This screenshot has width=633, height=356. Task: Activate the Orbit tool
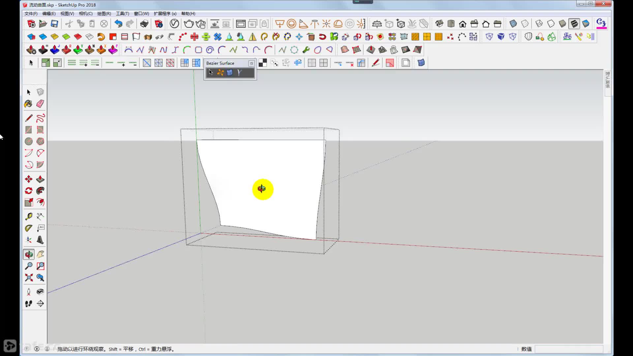point(28,254)
